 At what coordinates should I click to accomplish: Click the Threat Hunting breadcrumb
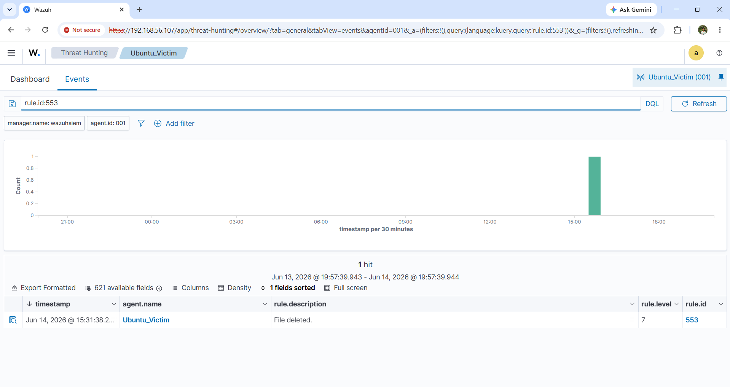click(84, 53)
